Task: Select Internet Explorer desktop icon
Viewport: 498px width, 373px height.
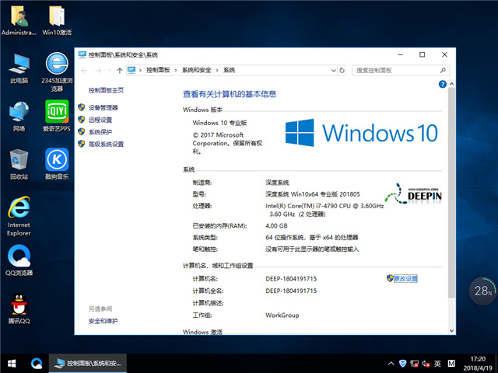Action: click(19, 216)
